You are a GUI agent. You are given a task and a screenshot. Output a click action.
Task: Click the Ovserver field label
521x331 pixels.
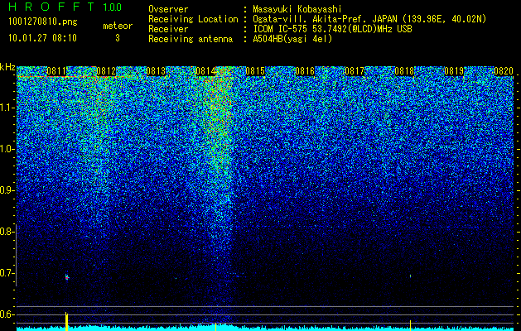pos(168,9)
